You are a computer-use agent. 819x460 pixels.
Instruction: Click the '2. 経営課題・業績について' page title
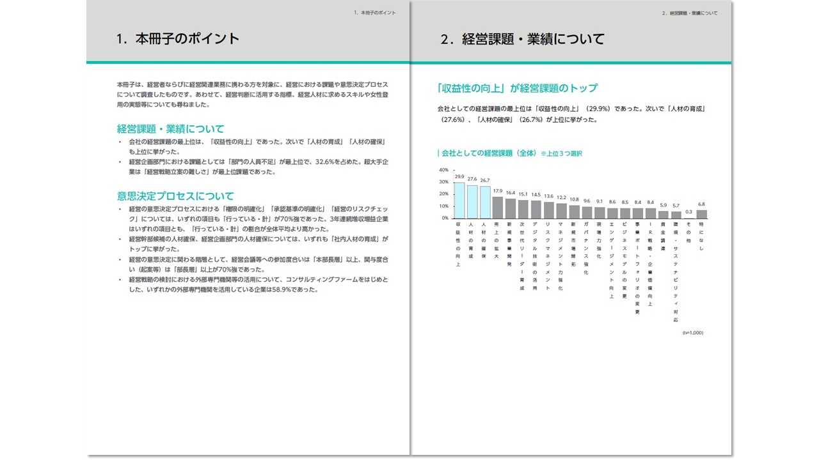(522, 39)
